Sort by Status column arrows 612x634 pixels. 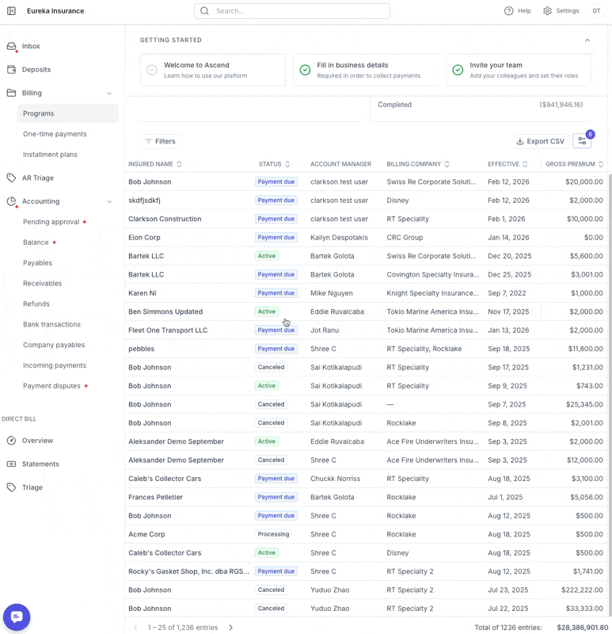coord(287,164)
